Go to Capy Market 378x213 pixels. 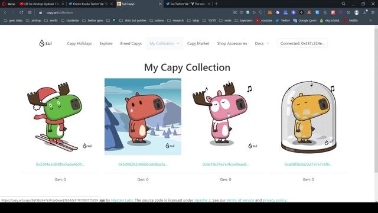198,43
